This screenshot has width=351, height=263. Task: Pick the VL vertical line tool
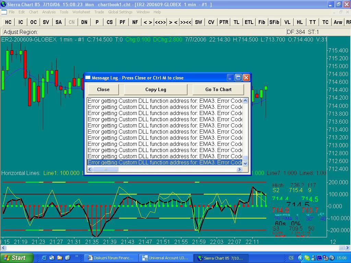[287, 22]
